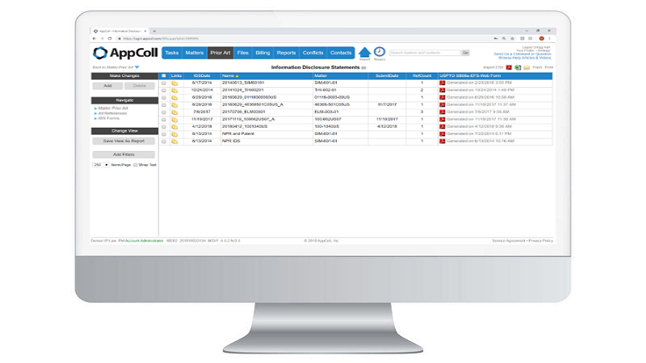646x363 pixels.
Task: Click the email envelope icon
Action: coord(526,68)
